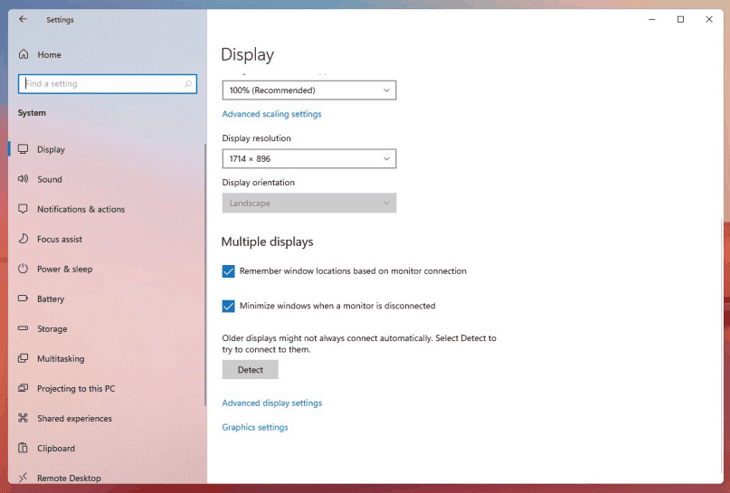The width and height of the screenshot is (730, 493).
Task: Click the Multitasking icon
Action: (23, 358)
